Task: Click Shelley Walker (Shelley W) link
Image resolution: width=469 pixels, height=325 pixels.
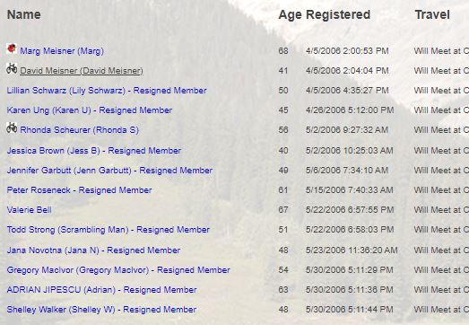Action: (x=101, y=310)
